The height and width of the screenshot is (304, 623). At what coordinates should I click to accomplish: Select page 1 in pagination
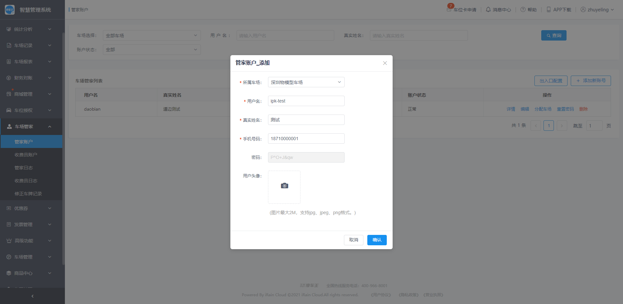point(549,126)
